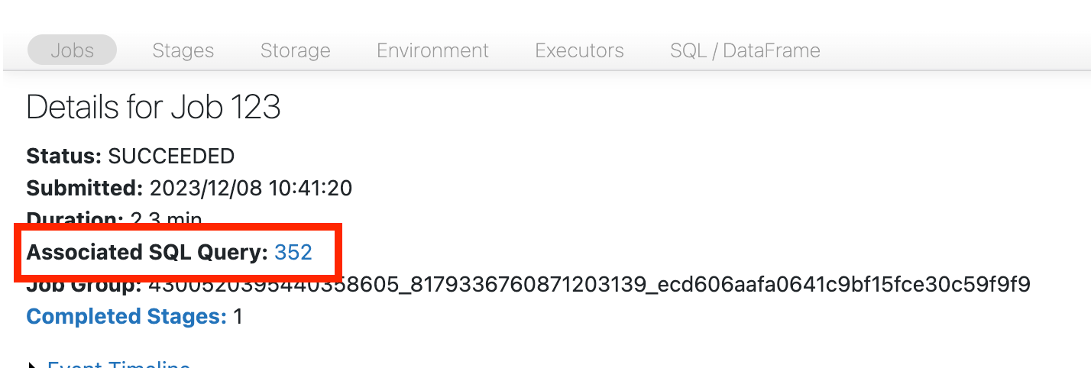The height and width of the screenshot is (368, 1091).
Task: Click the Details for Job 123 heading
Action: pyautogui.click(x=154, y=108)
